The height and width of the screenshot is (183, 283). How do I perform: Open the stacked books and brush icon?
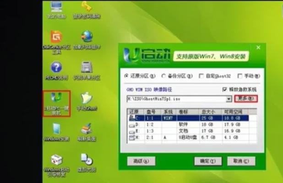(x=87, y=132)
